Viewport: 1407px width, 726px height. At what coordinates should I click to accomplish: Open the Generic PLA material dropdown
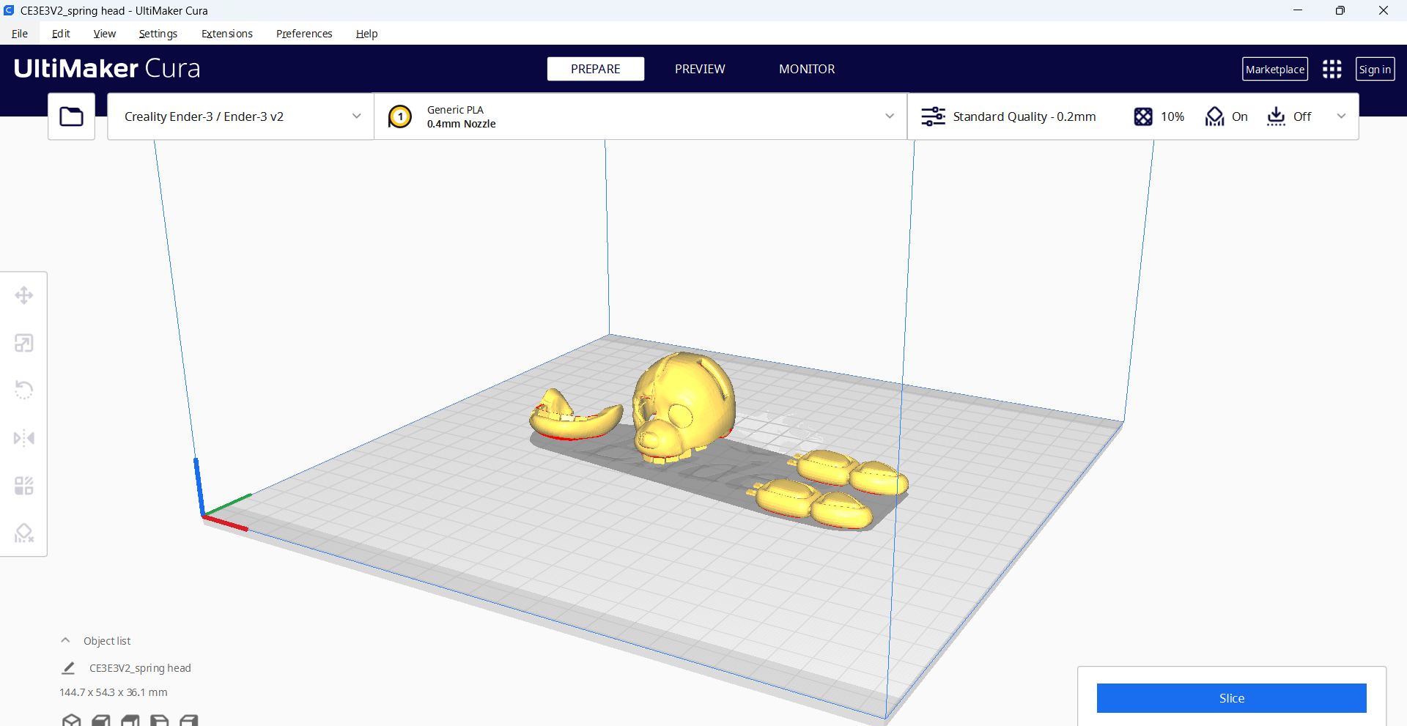(x=640, y=116)
